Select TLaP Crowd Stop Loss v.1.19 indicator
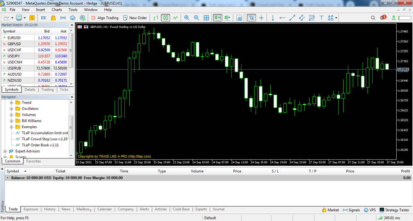413x221 pixels. click(x=42, y=139)
